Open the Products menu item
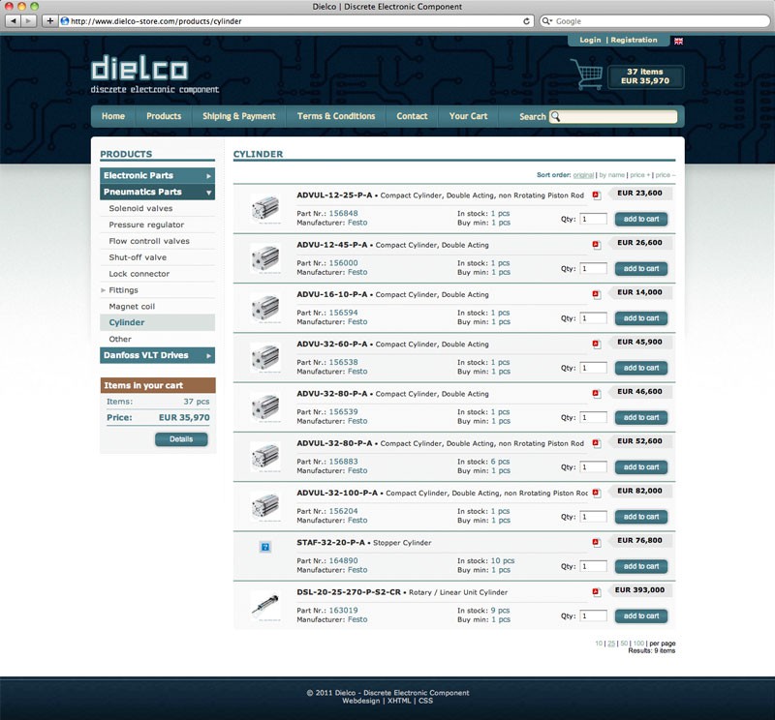Image resolution: width=775 pixels, height=720 pixels. pyautogui.click(x=164, y=116)
